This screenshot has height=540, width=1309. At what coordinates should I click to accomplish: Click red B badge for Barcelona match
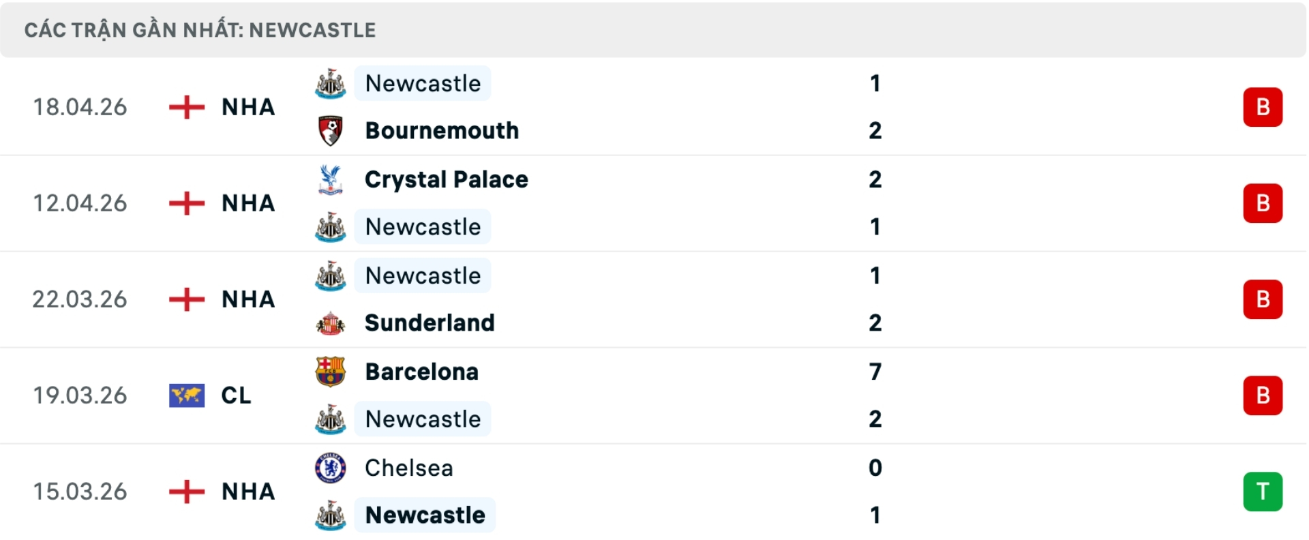[x=1262, y=395]
